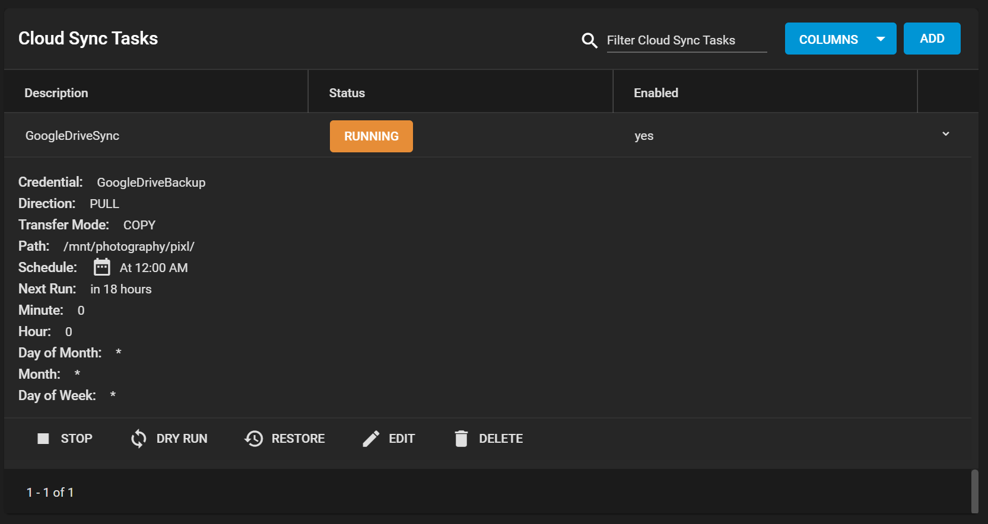This screenshot has width=988, height=524.
Task: Click the Delete trash can icon
Action: pos(461,439)
